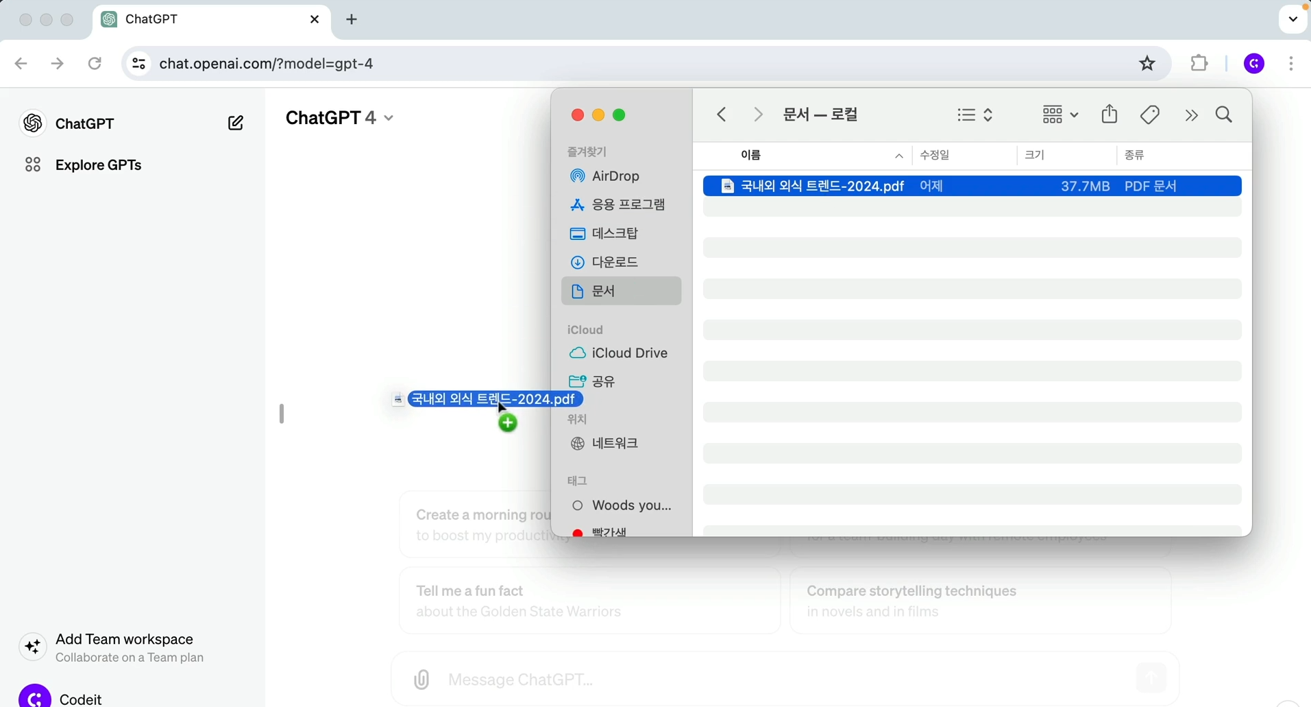1311x707 pixels.
Task: Focus the Message ChatGPT input field
Action: (x=785, y=680)
